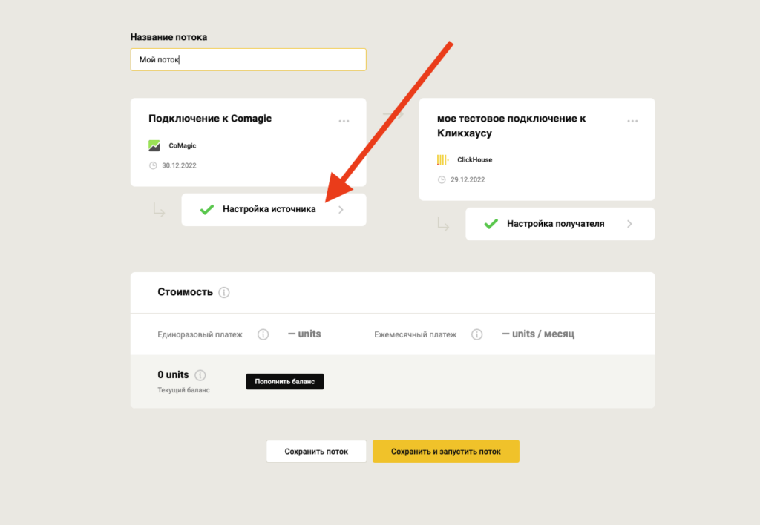Click the clock icon next to date 29.12.2022
Screen dimensions: 760x525
(443, 179)
